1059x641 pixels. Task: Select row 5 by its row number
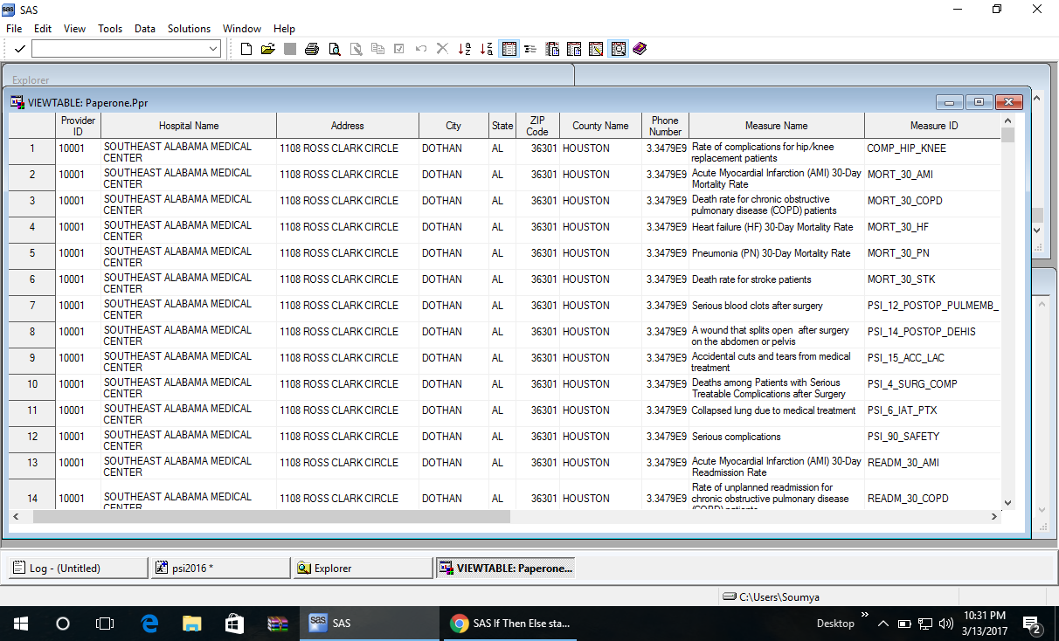point(32,253)
